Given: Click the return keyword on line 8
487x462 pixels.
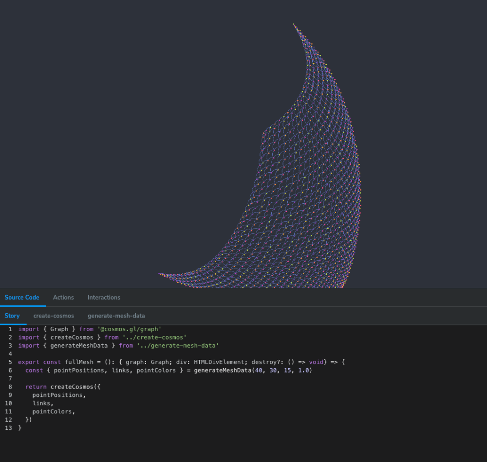Looking at the screenshot, I should [36, 387].
